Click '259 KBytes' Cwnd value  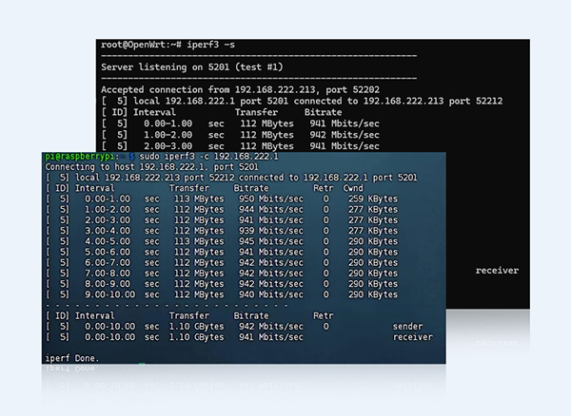[373, 199]
